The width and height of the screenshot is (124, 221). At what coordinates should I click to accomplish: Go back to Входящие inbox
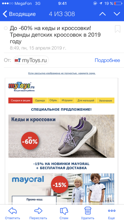(19, 14)
